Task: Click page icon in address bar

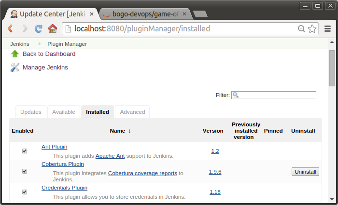Action: pos(69,28)
